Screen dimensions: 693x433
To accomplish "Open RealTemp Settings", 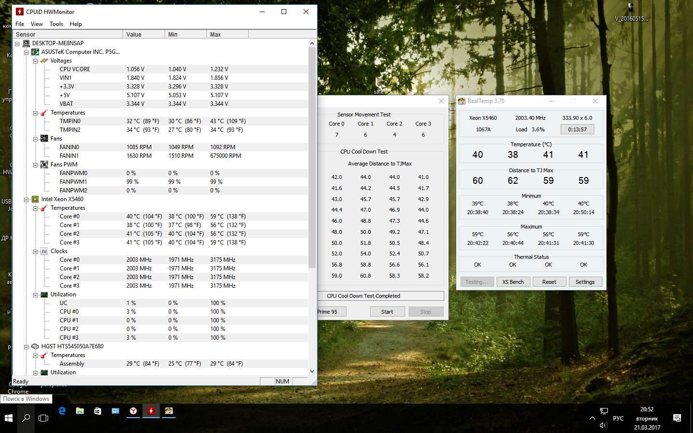I will pyautogui.click(x=585, y=282).
